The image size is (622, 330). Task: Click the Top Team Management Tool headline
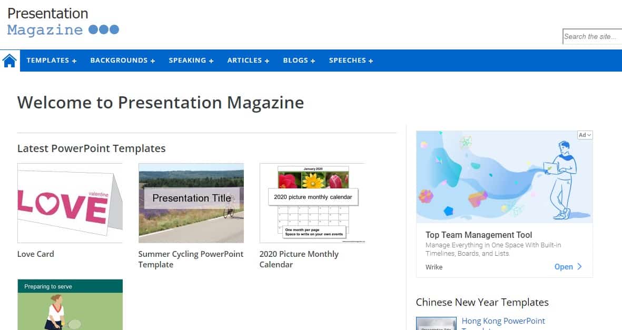(x=479, y=235)
